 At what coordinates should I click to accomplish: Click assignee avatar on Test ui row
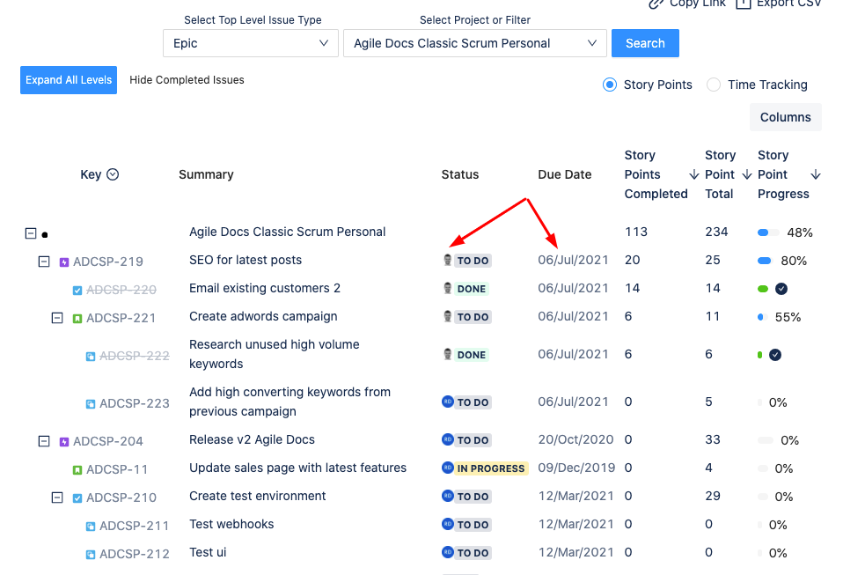tap(447, 551)
